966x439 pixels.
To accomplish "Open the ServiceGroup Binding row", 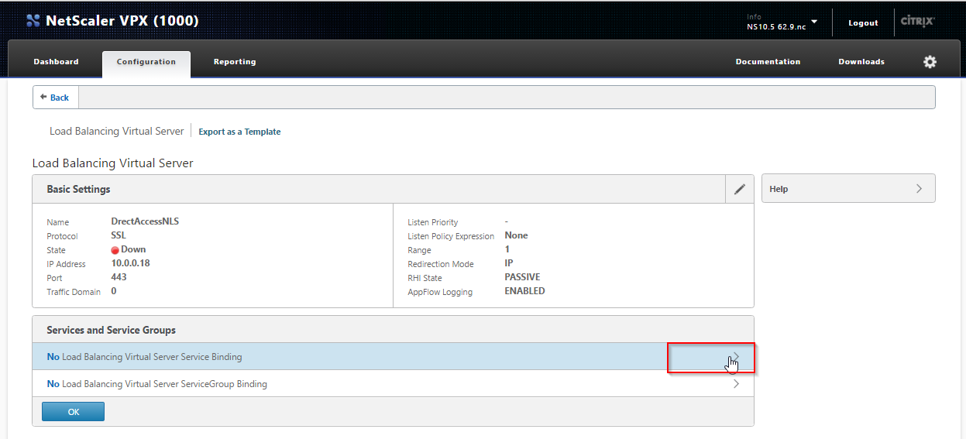I will 392,384.
